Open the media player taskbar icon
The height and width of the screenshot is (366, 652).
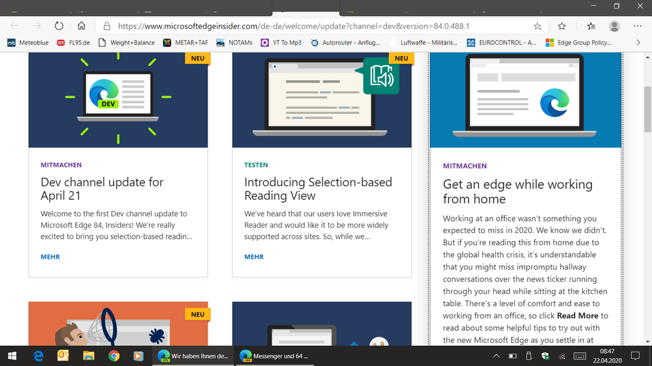pyautogui.click(x=138, y=356)
